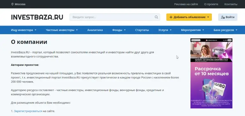
Task: Expand the Ищу инвестора menu arrow
Action: [x=36, y=30]
